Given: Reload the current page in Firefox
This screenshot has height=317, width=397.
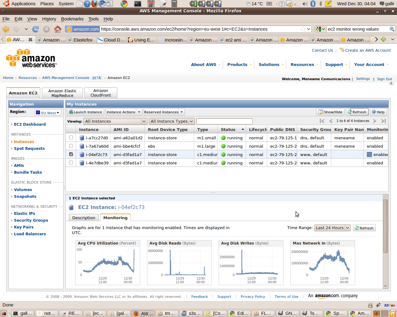Looking at the screenshot, I should [x=36, y=29].
